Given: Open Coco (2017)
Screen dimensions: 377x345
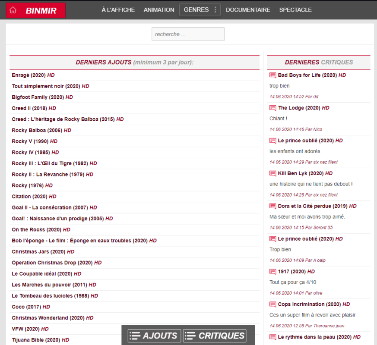Looking at the screenshot, I should coord(31,307).
